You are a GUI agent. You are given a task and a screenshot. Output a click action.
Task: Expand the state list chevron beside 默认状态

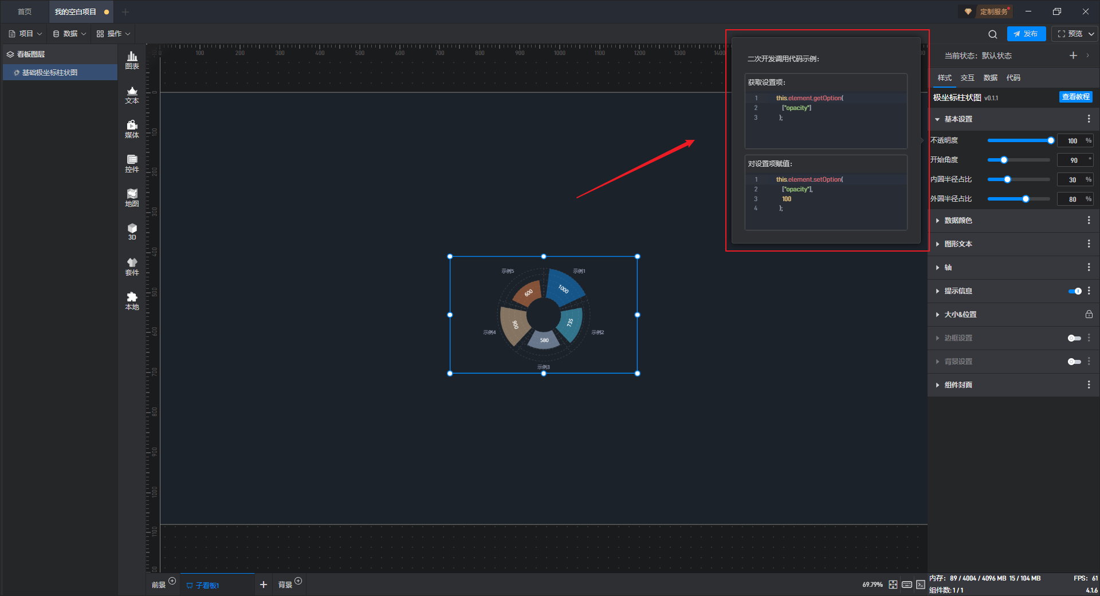[x=1088, y=56]
